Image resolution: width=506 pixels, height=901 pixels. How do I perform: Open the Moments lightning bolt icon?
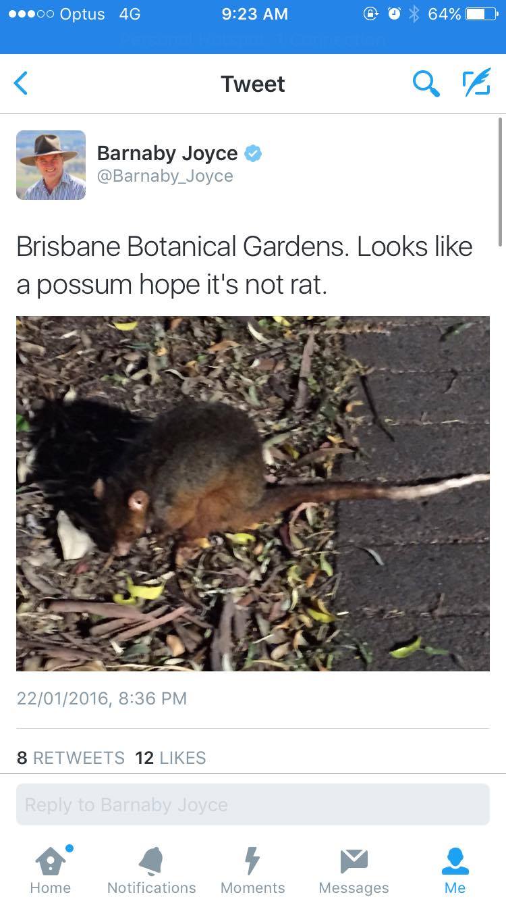pyautogui.click(x=252, y=860)
